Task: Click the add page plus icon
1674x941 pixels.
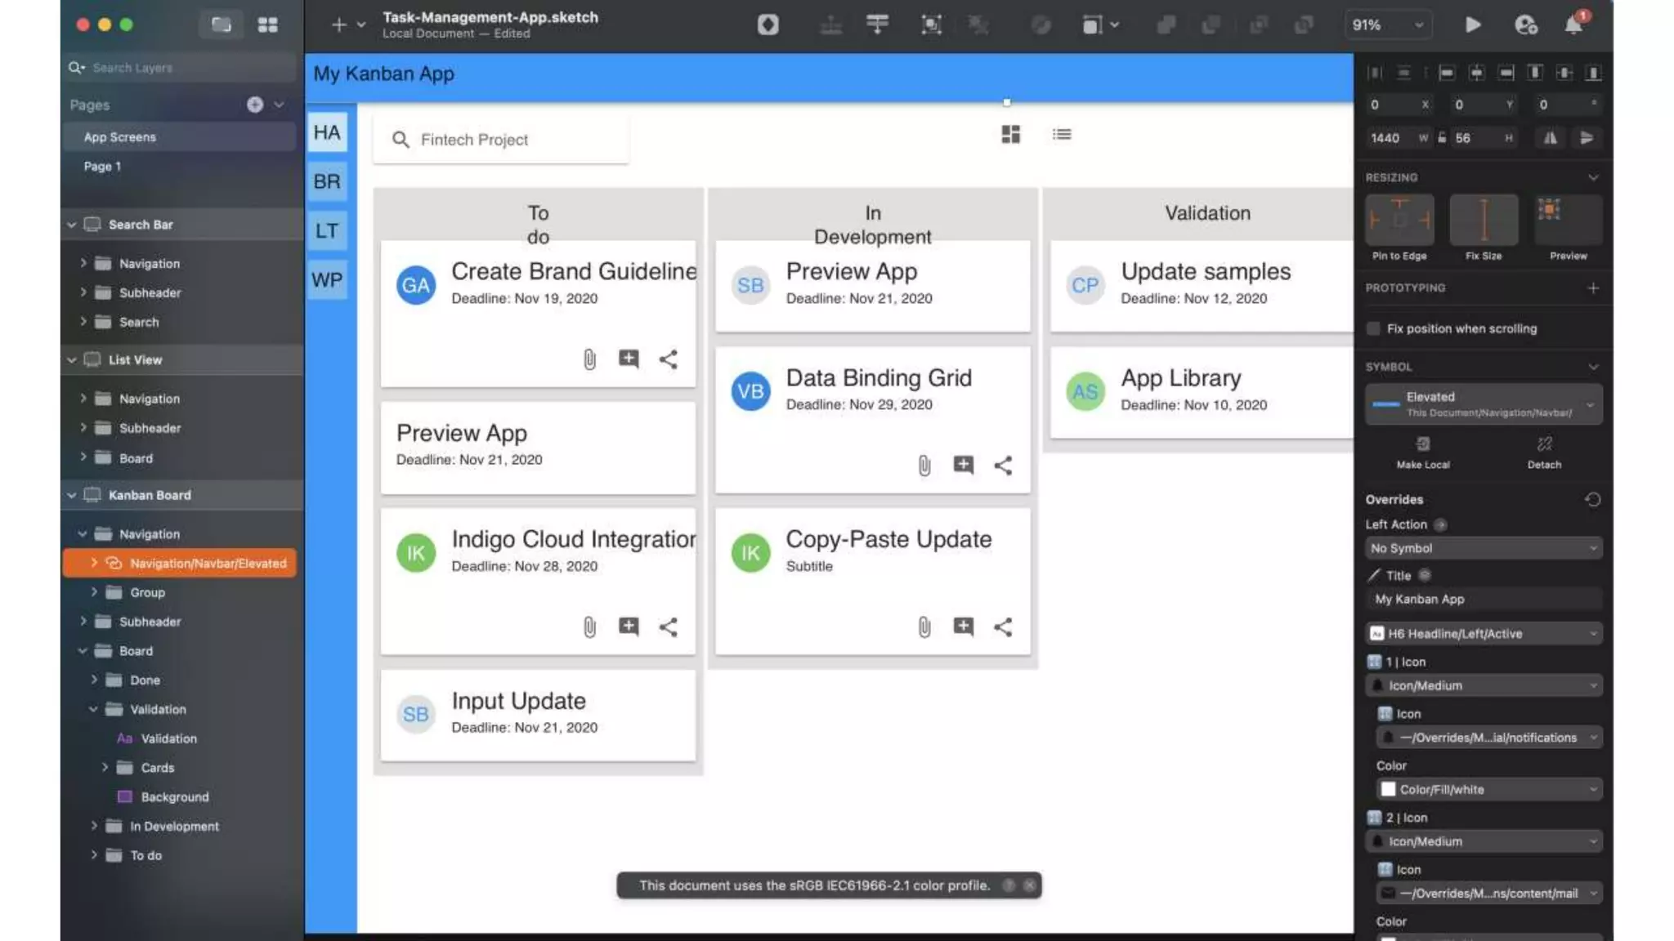Action: pos(255,105)
